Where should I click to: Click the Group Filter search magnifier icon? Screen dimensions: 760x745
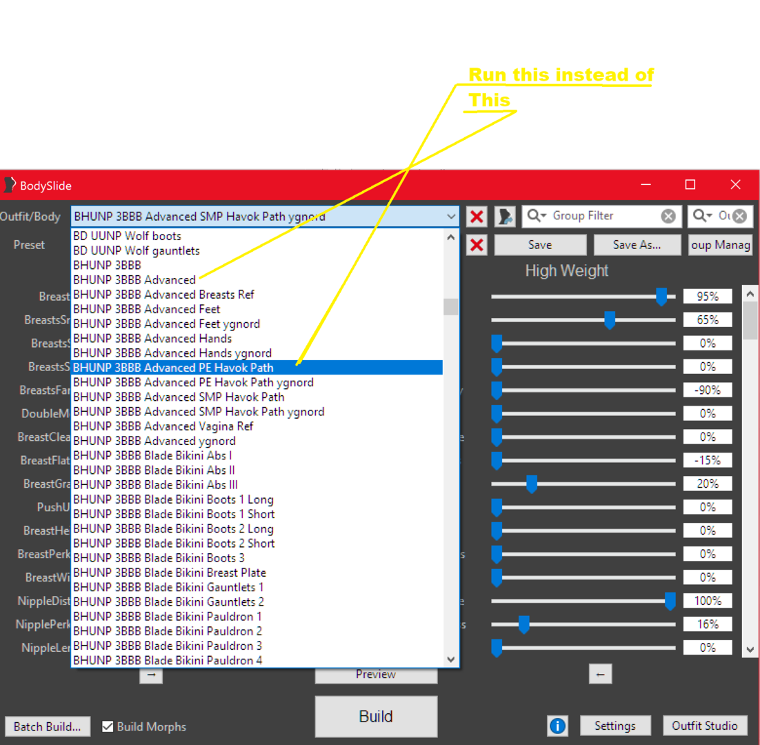[536, 215]
